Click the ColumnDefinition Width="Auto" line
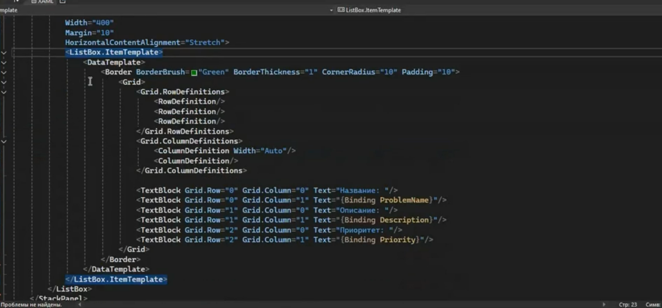The image size is (662, 308). pos(224,151)
